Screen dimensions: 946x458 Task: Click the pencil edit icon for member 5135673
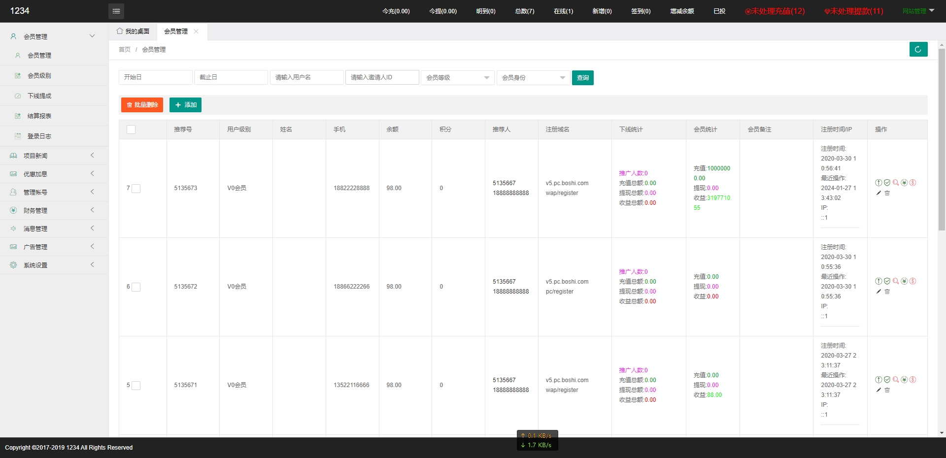tap(878, 193)
